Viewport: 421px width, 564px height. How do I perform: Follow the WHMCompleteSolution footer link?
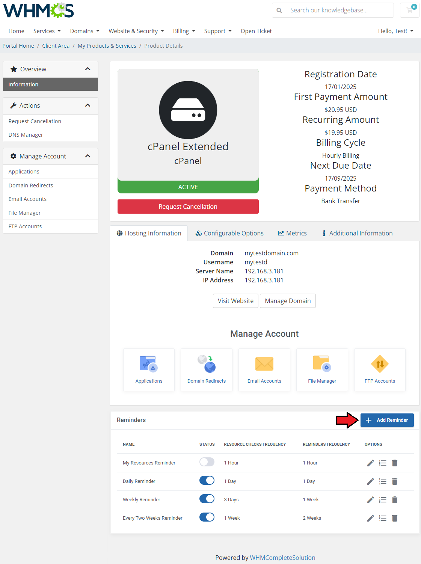pos(282,558)
